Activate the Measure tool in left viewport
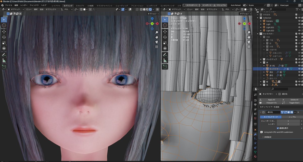 4,60
